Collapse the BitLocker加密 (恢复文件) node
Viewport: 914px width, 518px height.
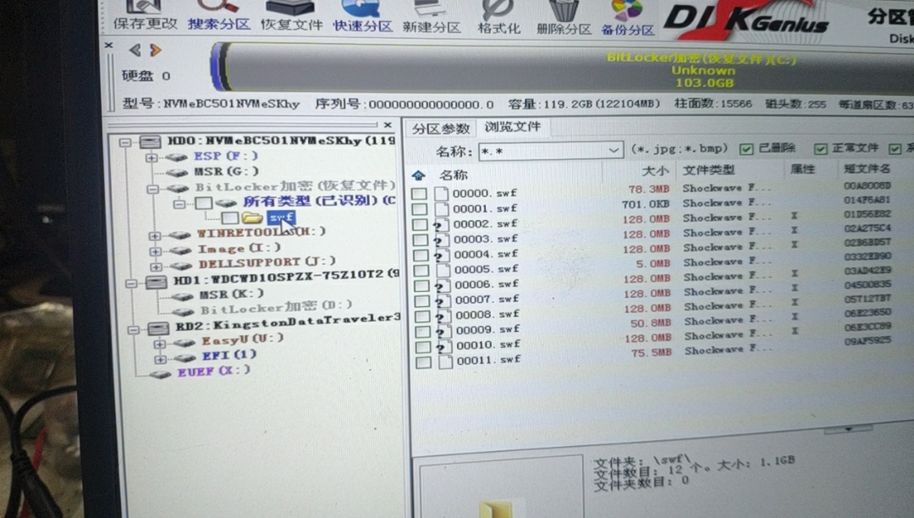tap(152, 189)
